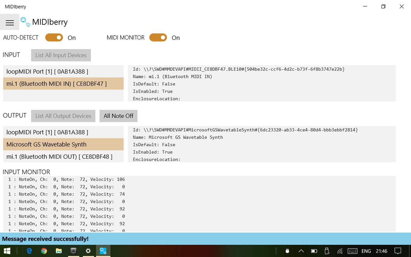
Task: Open the touch keyboard from the tray
Action: (x=352, y=251)
